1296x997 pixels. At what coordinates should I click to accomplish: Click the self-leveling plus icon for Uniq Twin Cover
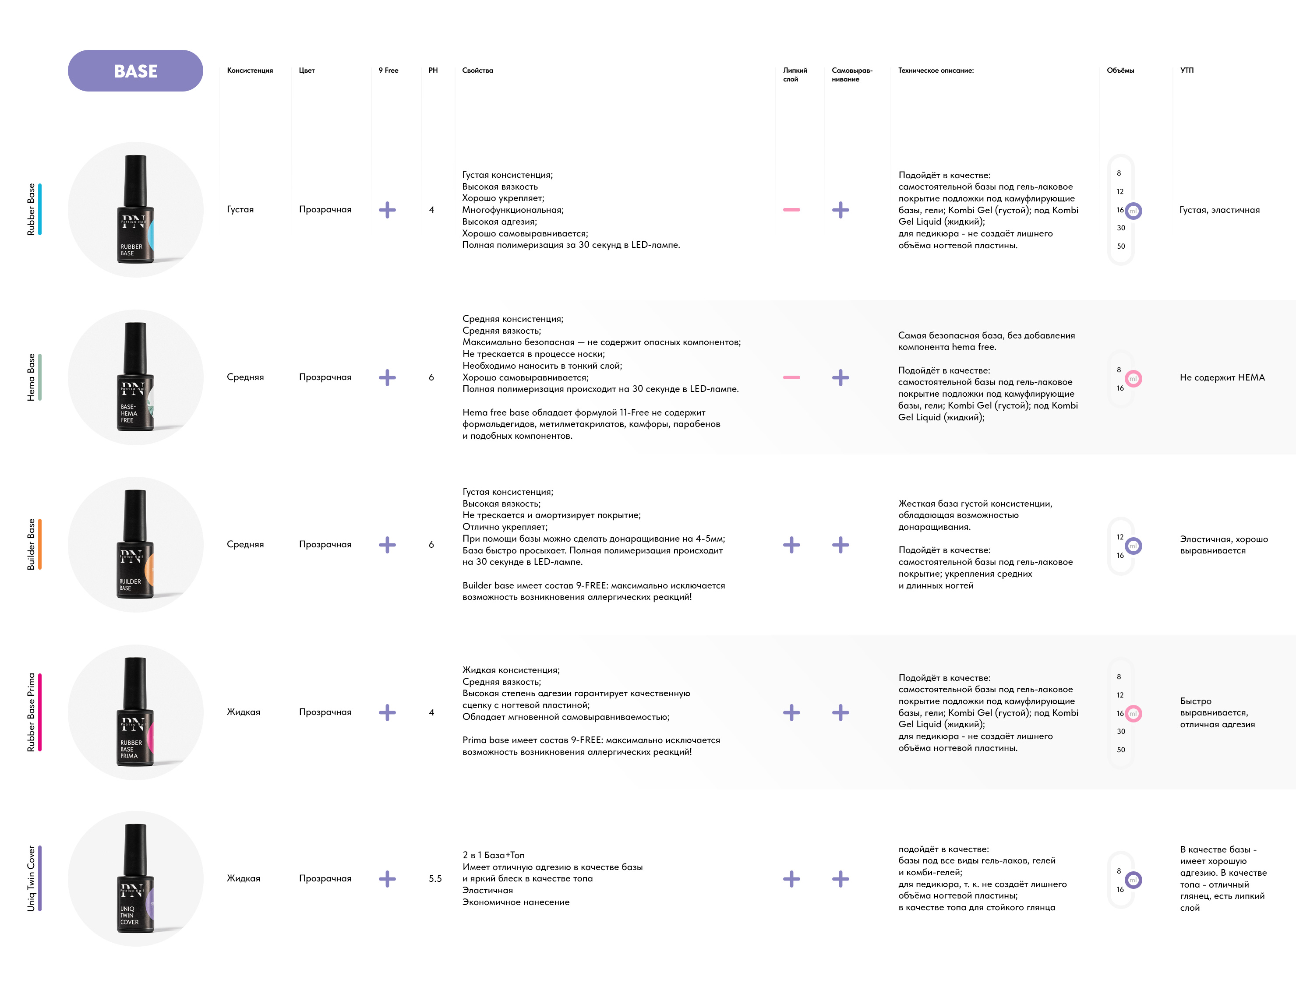point(840,879)
